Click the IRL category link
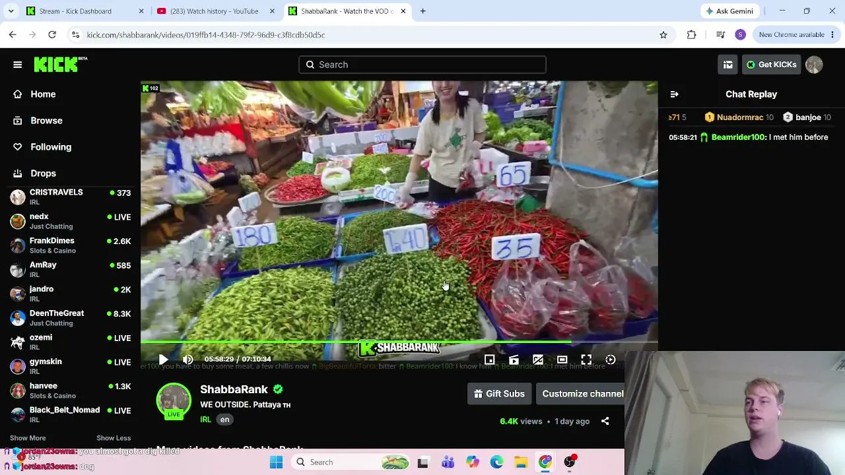Screen dimensions: 845x475 [206, 420]
